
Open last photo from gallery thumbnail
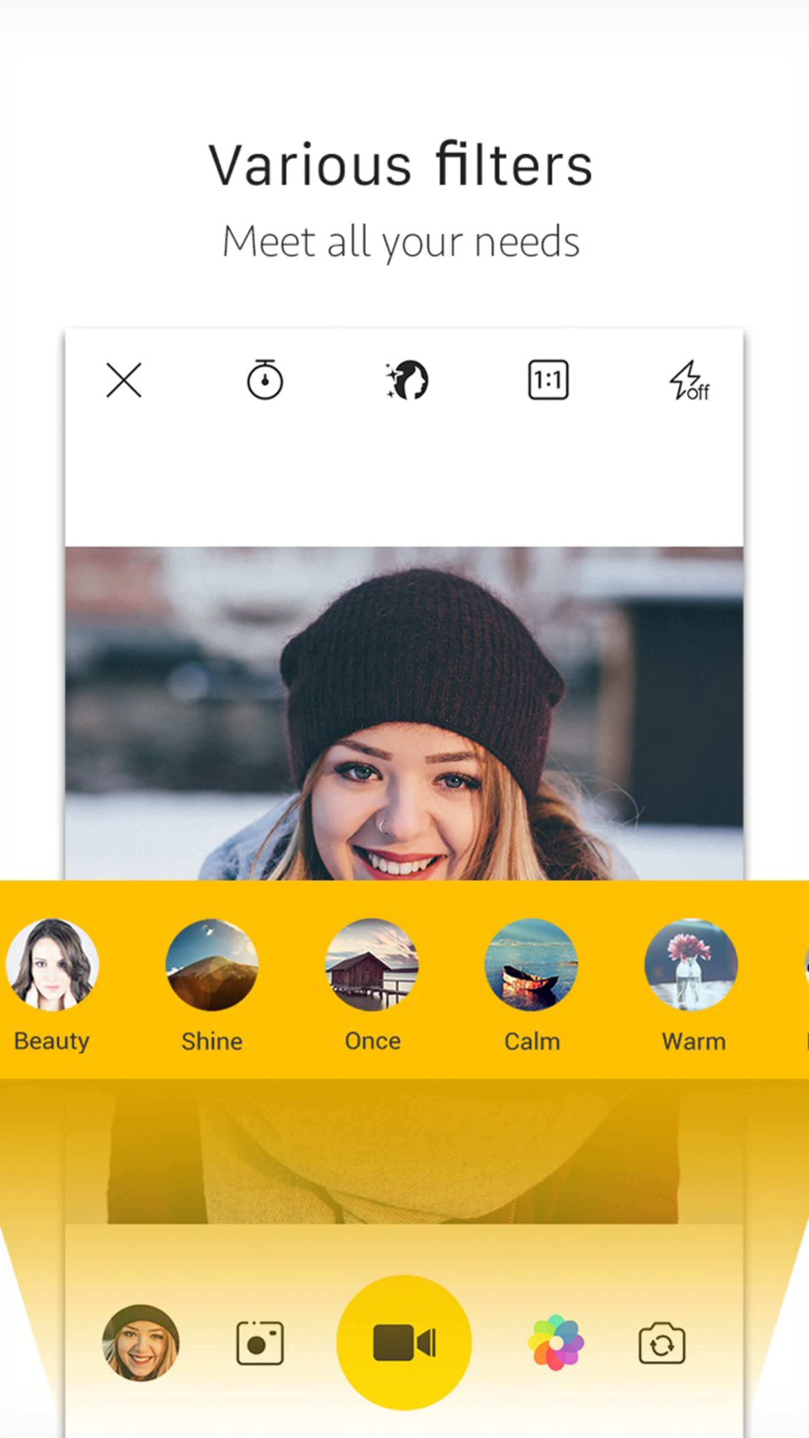(x=141, y=1342)
